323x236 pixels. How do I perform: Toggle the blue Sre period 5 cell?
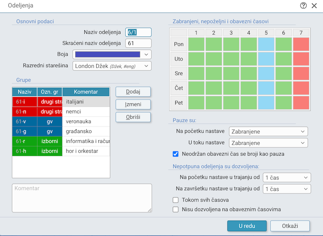coord(266,73)
